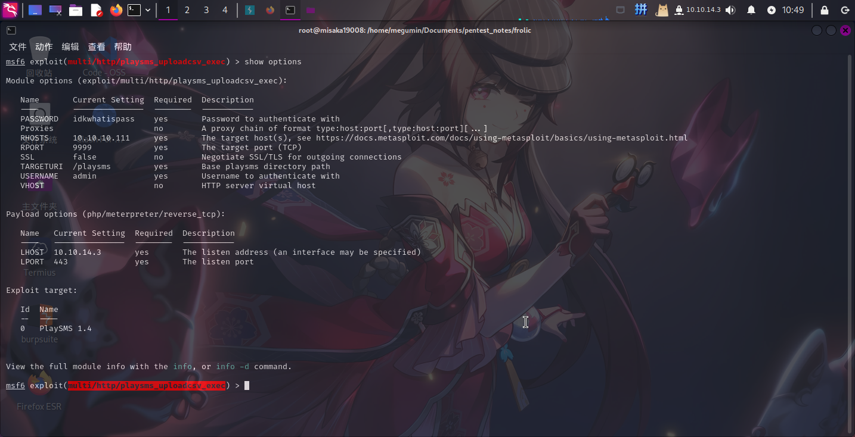Minimize the terminal window

tap(817, 30)
